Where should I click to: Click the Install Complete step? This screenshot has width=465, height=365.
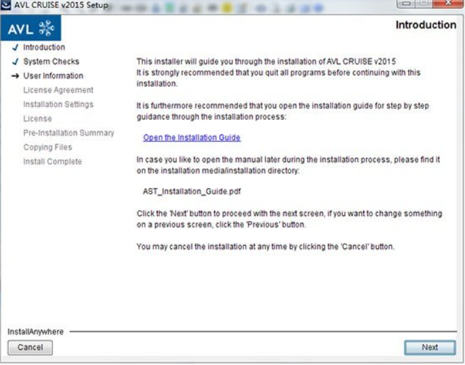[x=52, y=161]
